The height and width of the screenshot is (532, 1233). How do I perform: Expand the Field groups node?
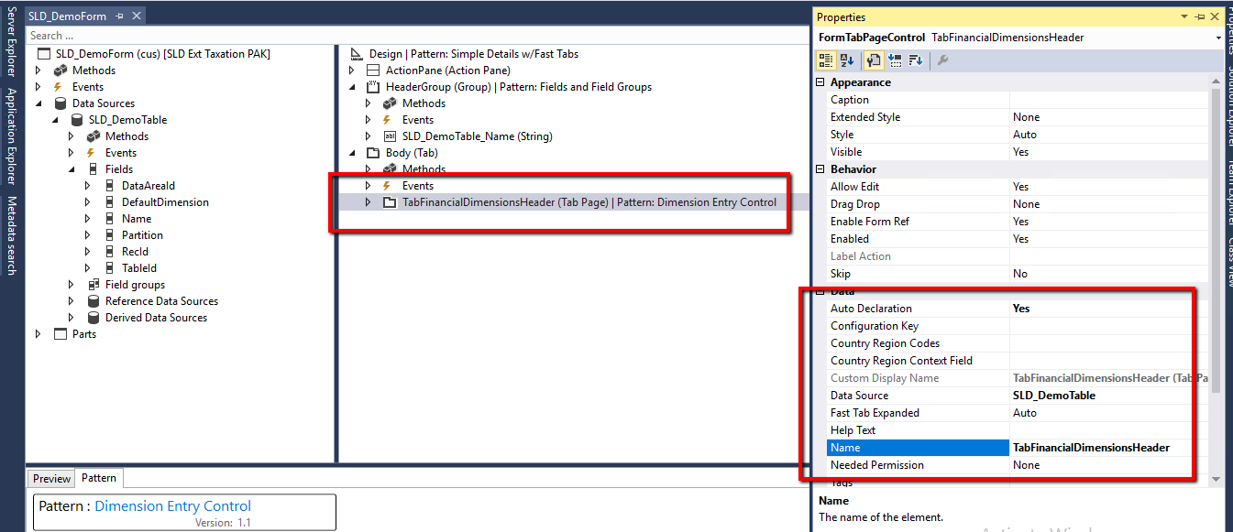72,284
